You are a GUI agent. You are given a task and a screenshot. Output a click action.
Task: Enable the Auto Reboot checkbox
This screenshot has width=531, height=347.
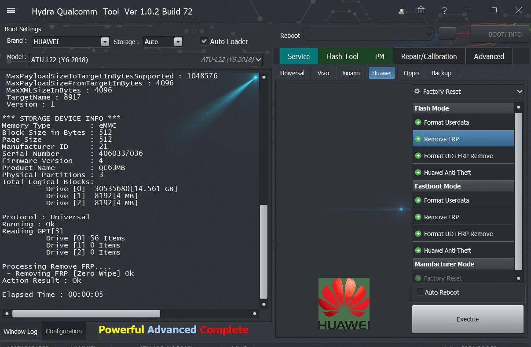[420, 292]
